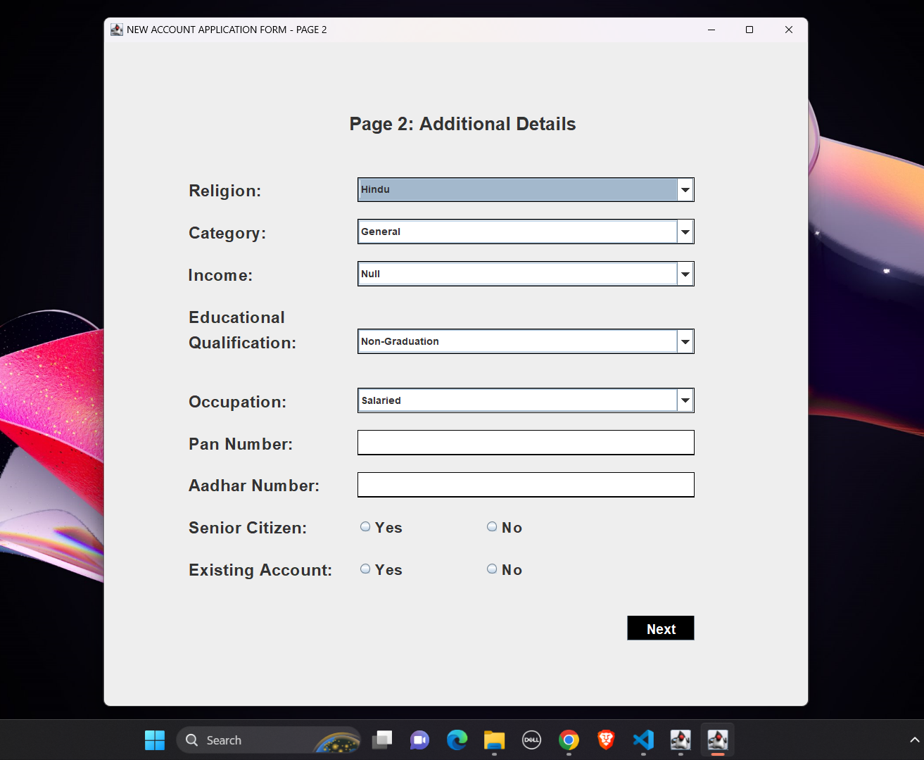Open the Educational Qualification dropdown showing Non-Graduation
The width and height of the screenshot is (924, 760).
click(x=526, y=341)
